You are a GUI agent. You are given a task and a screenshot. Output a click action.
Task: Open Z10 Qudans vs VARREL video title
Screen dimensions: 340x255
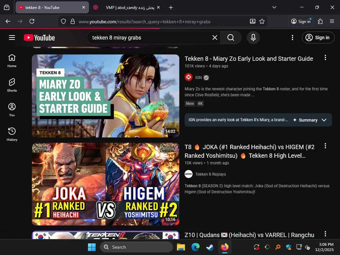(x=249, y=235)
